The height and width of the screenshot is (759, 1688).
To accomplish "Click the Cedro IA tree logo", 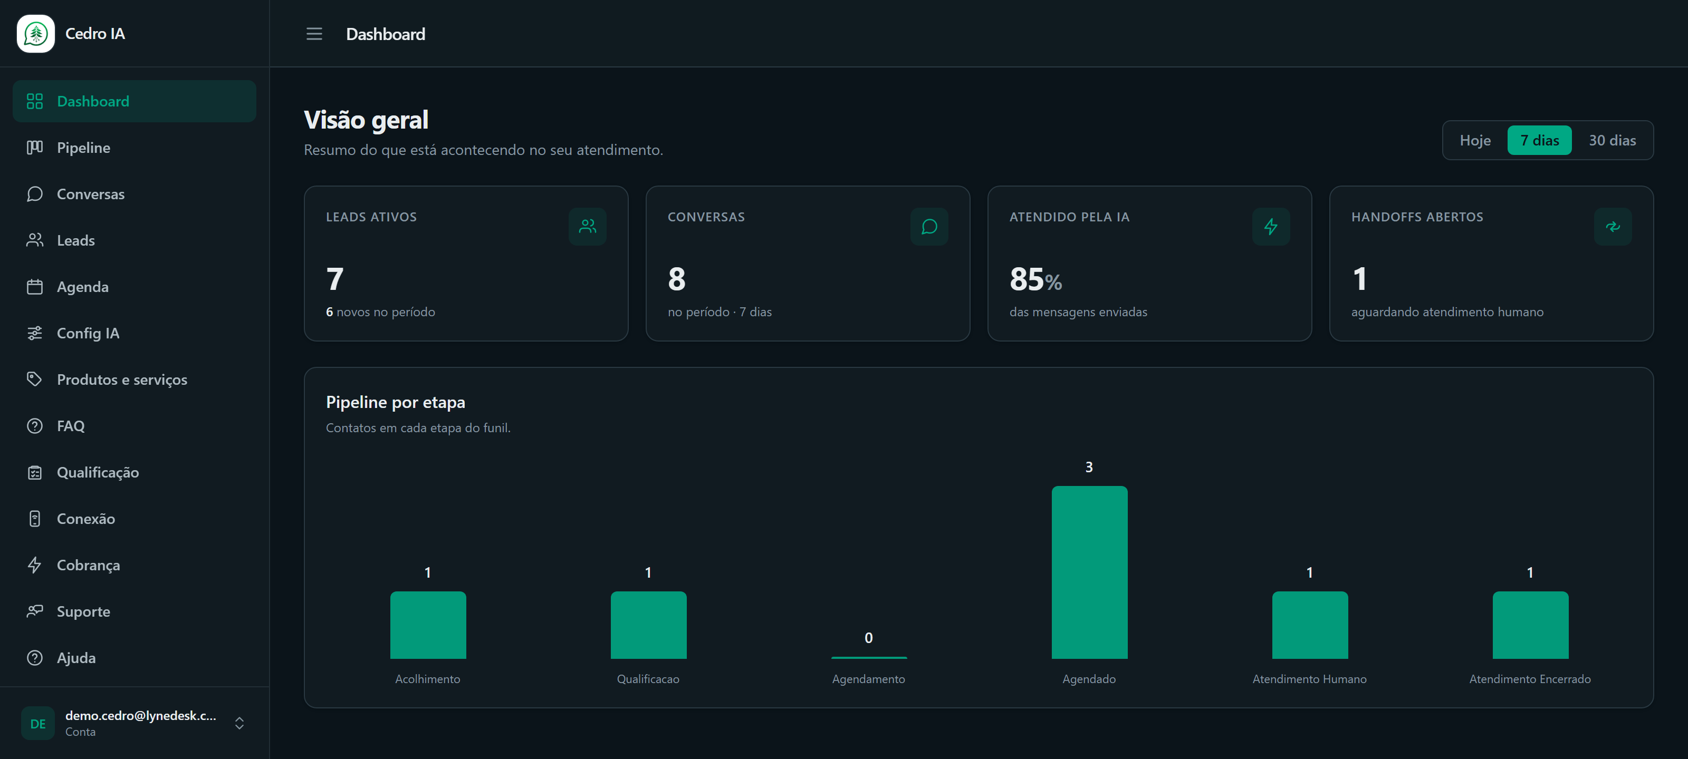I will 35,33.
